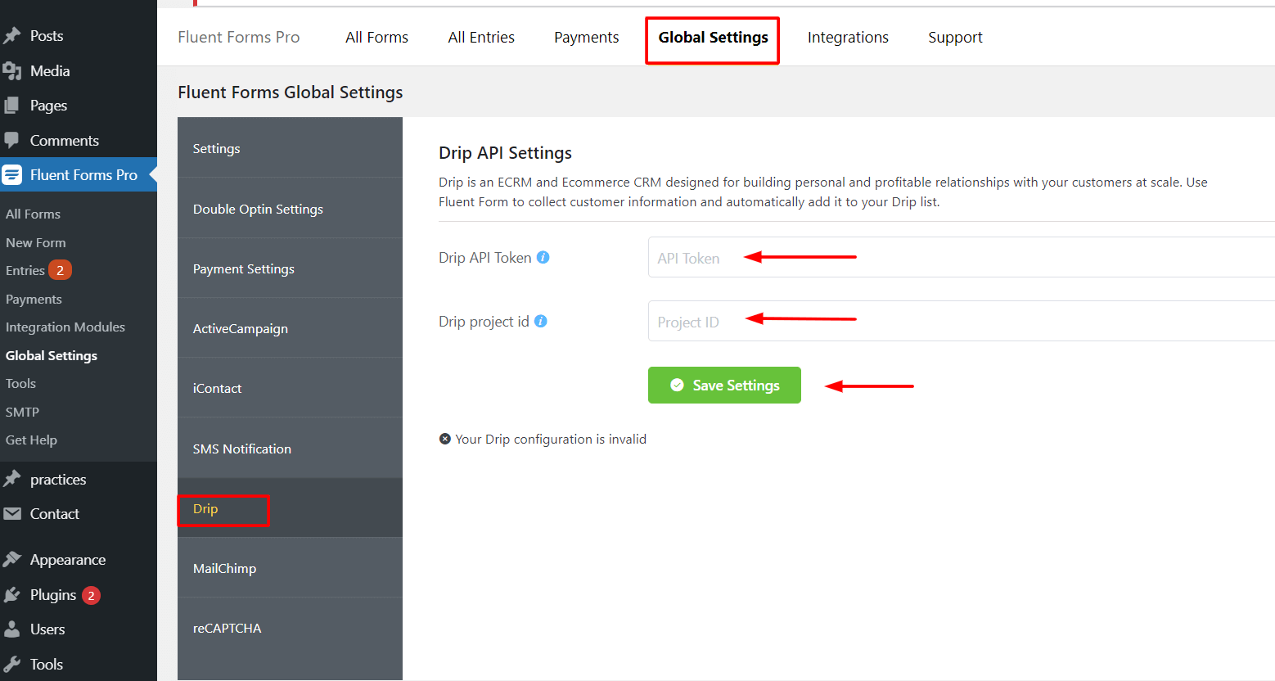The height and width of the screenshot is (681, 1275).
Task: Click the Tools wrench icon
Action: (11, 665)
